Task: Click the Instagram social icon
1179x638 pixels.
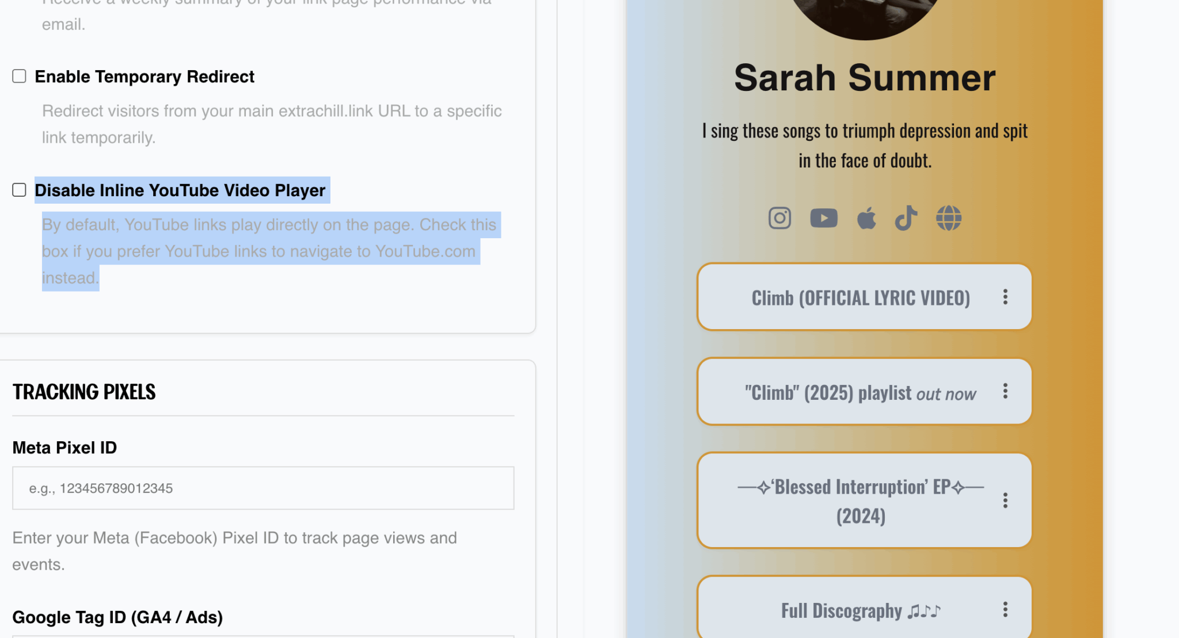Action: [x=779, y=218]
